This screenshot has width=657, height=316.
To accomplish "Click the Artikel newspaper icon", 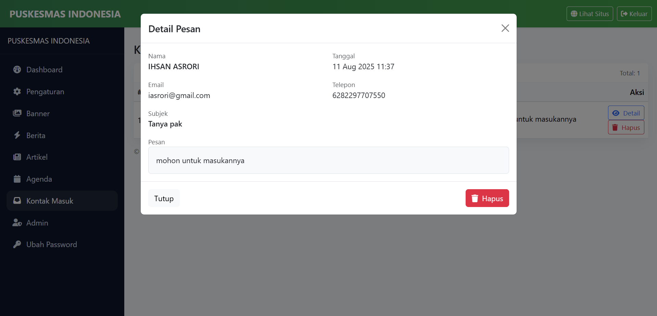I will pos(17,157).
